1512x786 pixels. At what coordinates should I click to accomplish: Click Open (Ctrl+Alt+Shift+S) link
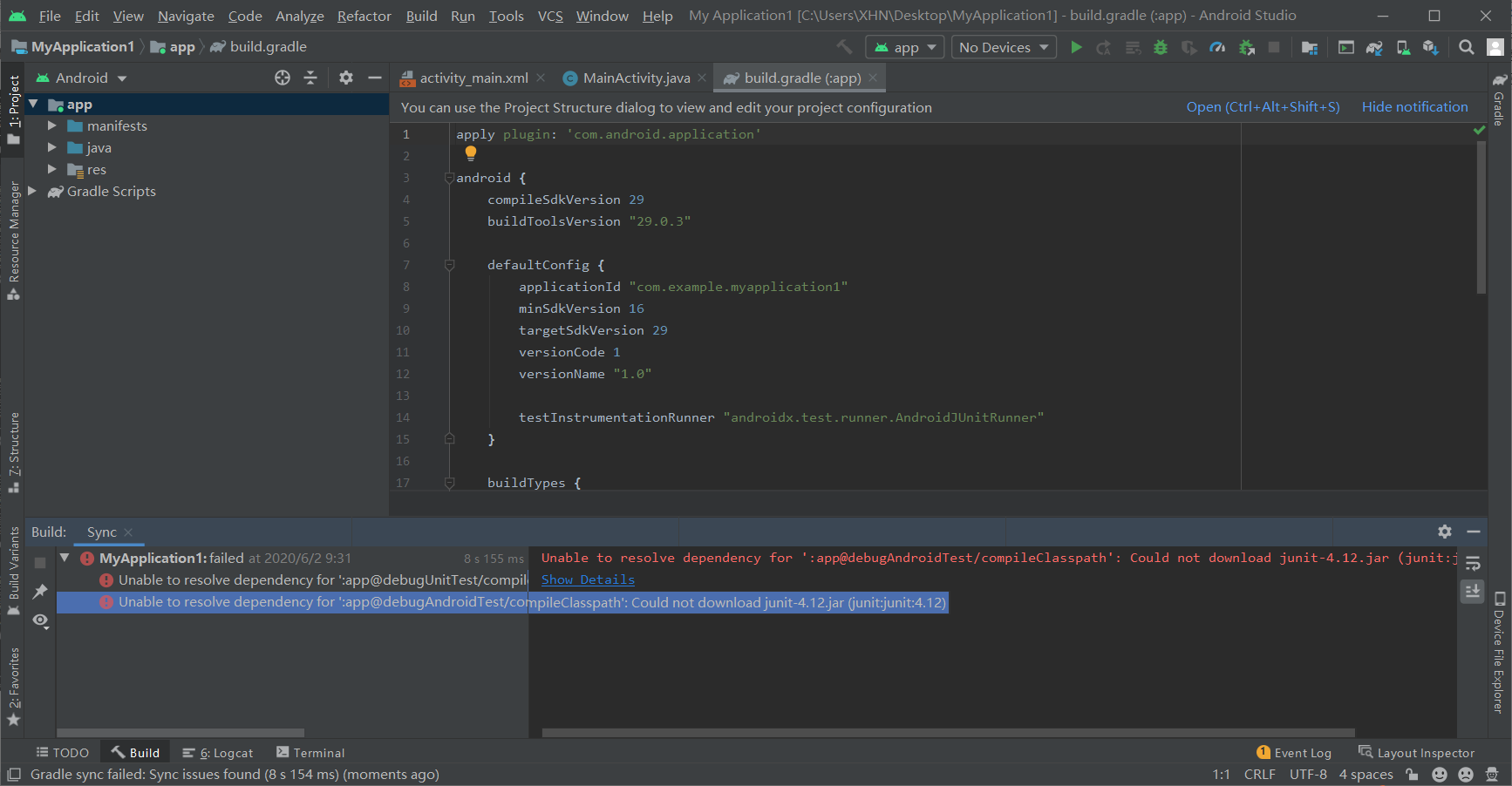[1263, 107]
